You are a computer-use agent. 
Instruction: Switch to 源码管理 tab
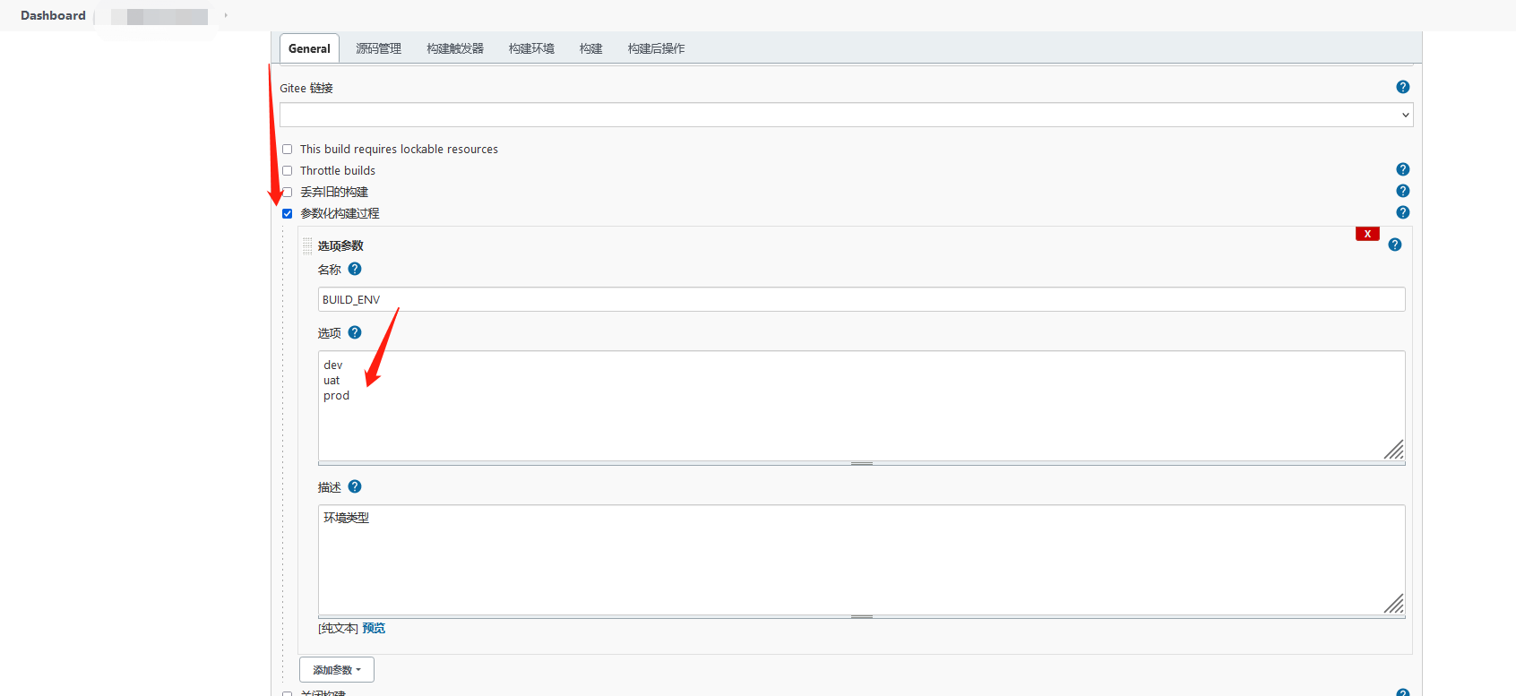[378, 48]
